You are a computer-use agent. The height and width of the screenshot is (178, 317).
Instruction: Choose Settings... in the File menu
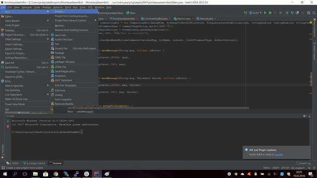25,30
